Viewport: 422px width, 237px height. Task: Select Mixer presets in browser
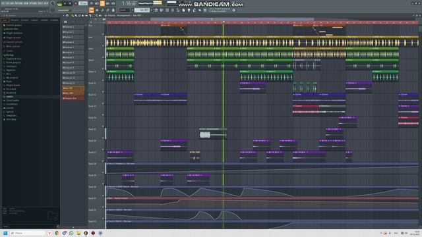pos(13,46)
